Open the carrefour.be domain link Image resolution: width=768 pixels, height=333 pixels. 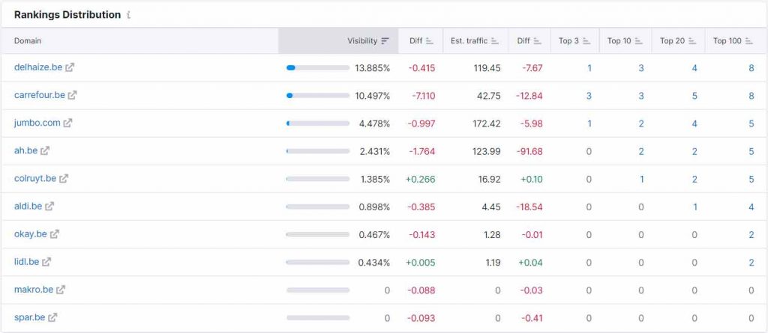click(40, 95)
